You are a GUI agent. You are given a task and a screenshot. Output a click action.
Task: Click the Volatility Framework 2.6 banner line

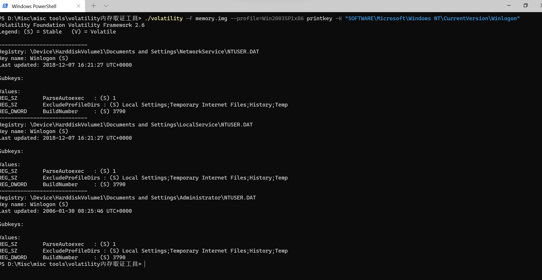(72, 25)
